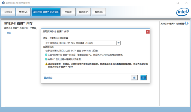Click the warning triangle icon
The width and height of the screenshot is (191, 112).
(46, 64)
